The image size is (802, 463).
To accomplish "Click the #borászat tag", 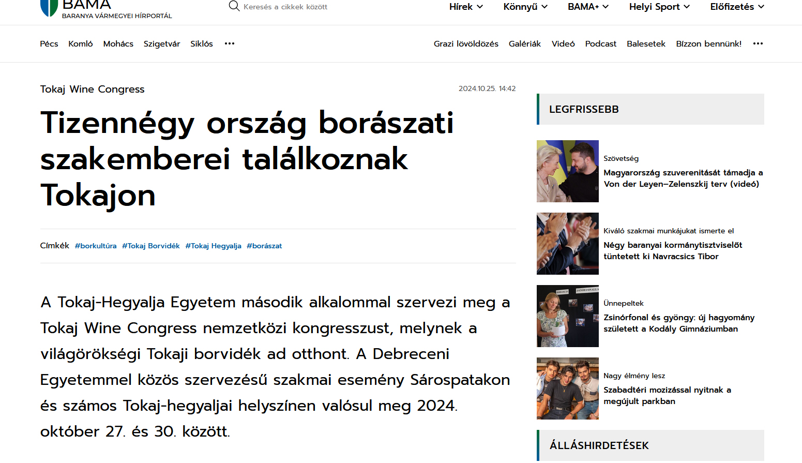I will click(264, 246).
